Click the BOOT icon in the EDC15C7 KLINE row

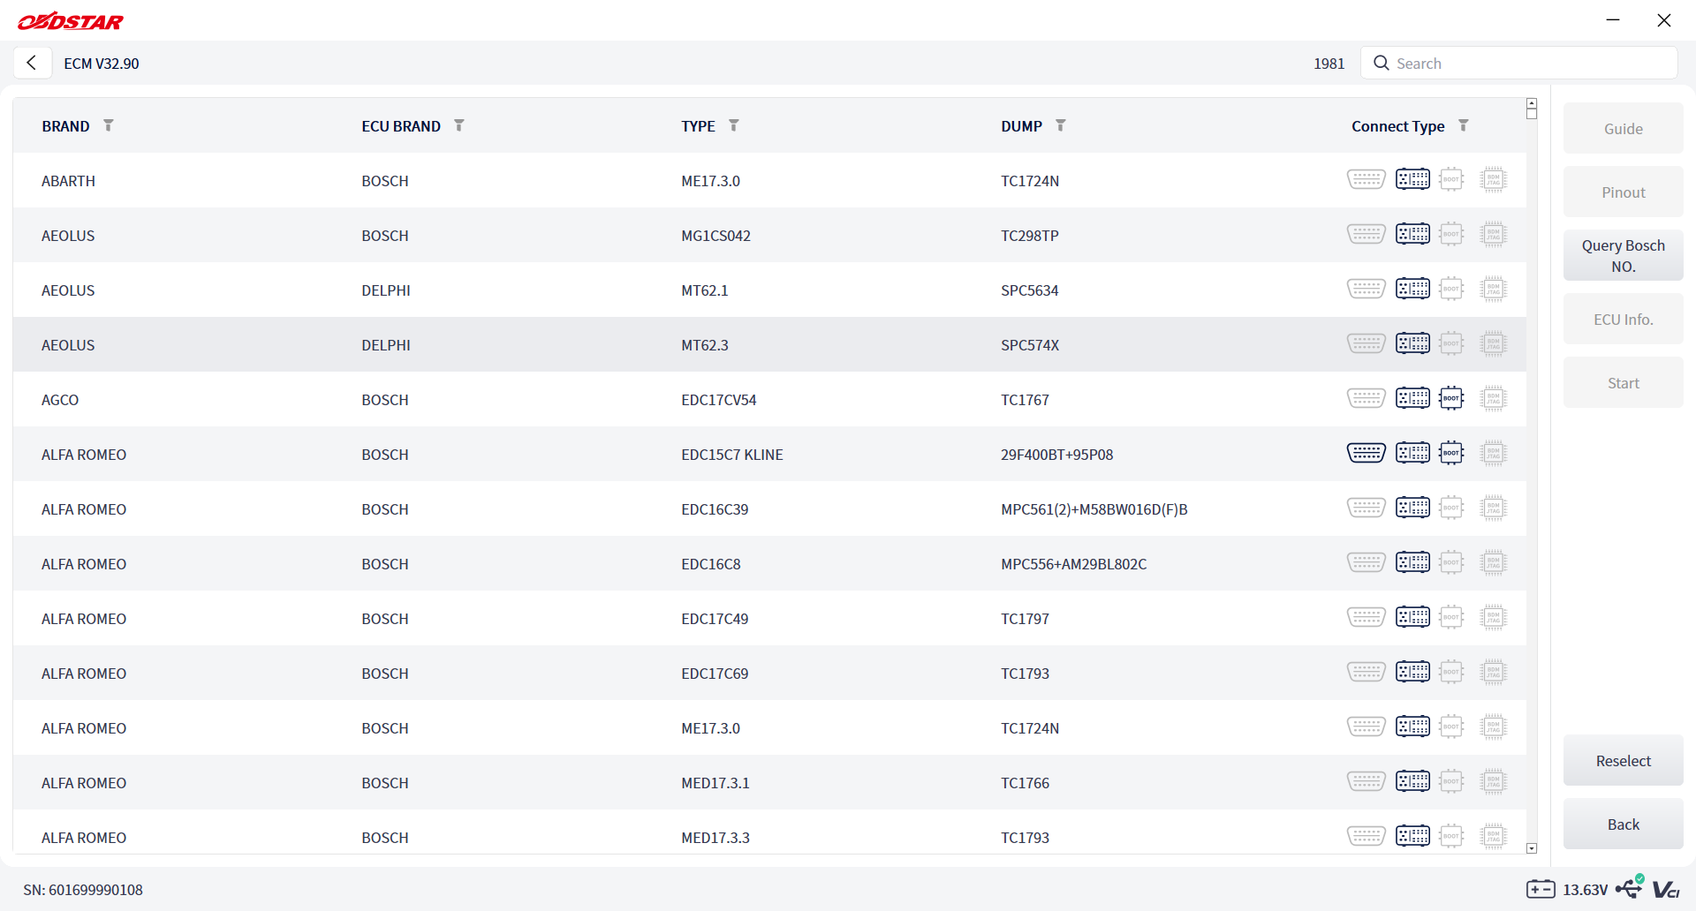point(1451,454)
